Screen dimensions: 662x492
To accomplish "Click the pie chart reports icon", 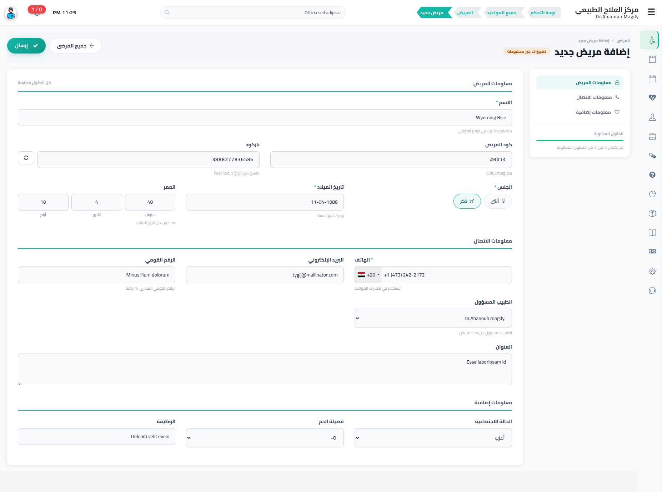I will (x=652, y=194).
